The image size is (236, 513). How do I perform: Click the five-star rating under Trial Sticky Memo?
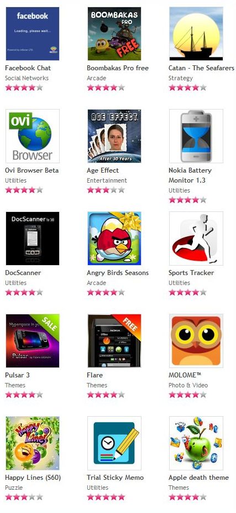106,498
